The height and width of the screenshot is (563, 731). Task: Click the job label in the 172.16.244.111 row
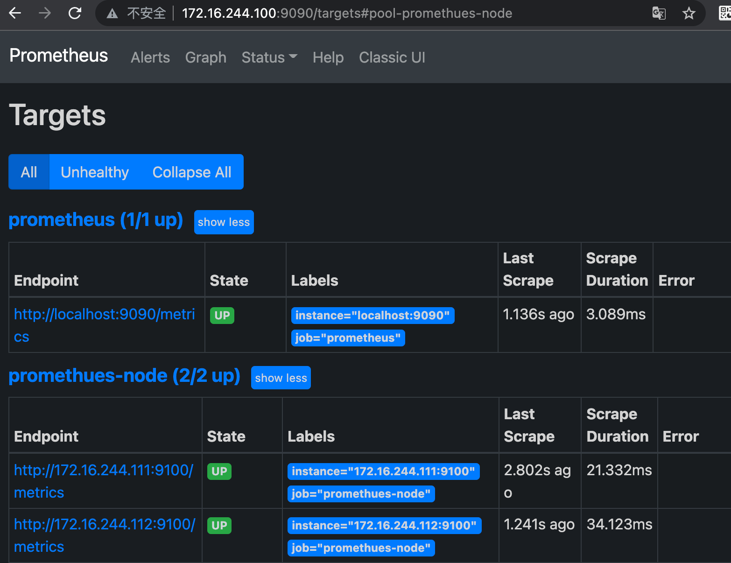[361, 494]
